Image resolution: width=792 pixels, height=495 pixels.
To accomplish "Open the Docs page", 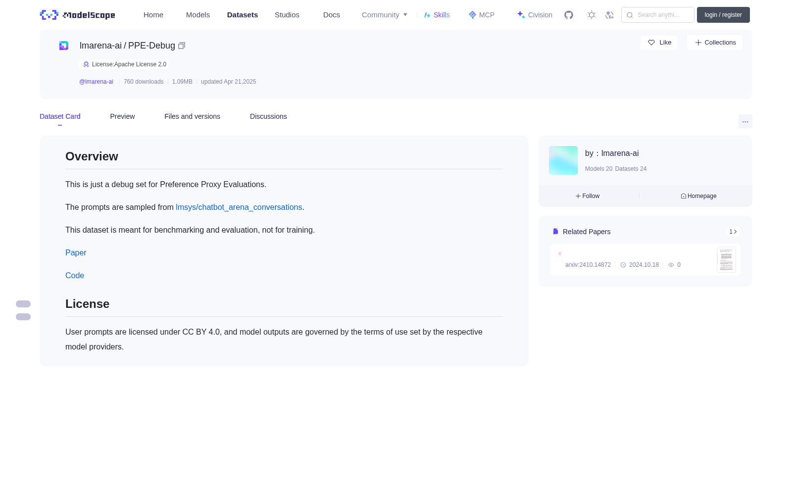I will tap(332, 15).
